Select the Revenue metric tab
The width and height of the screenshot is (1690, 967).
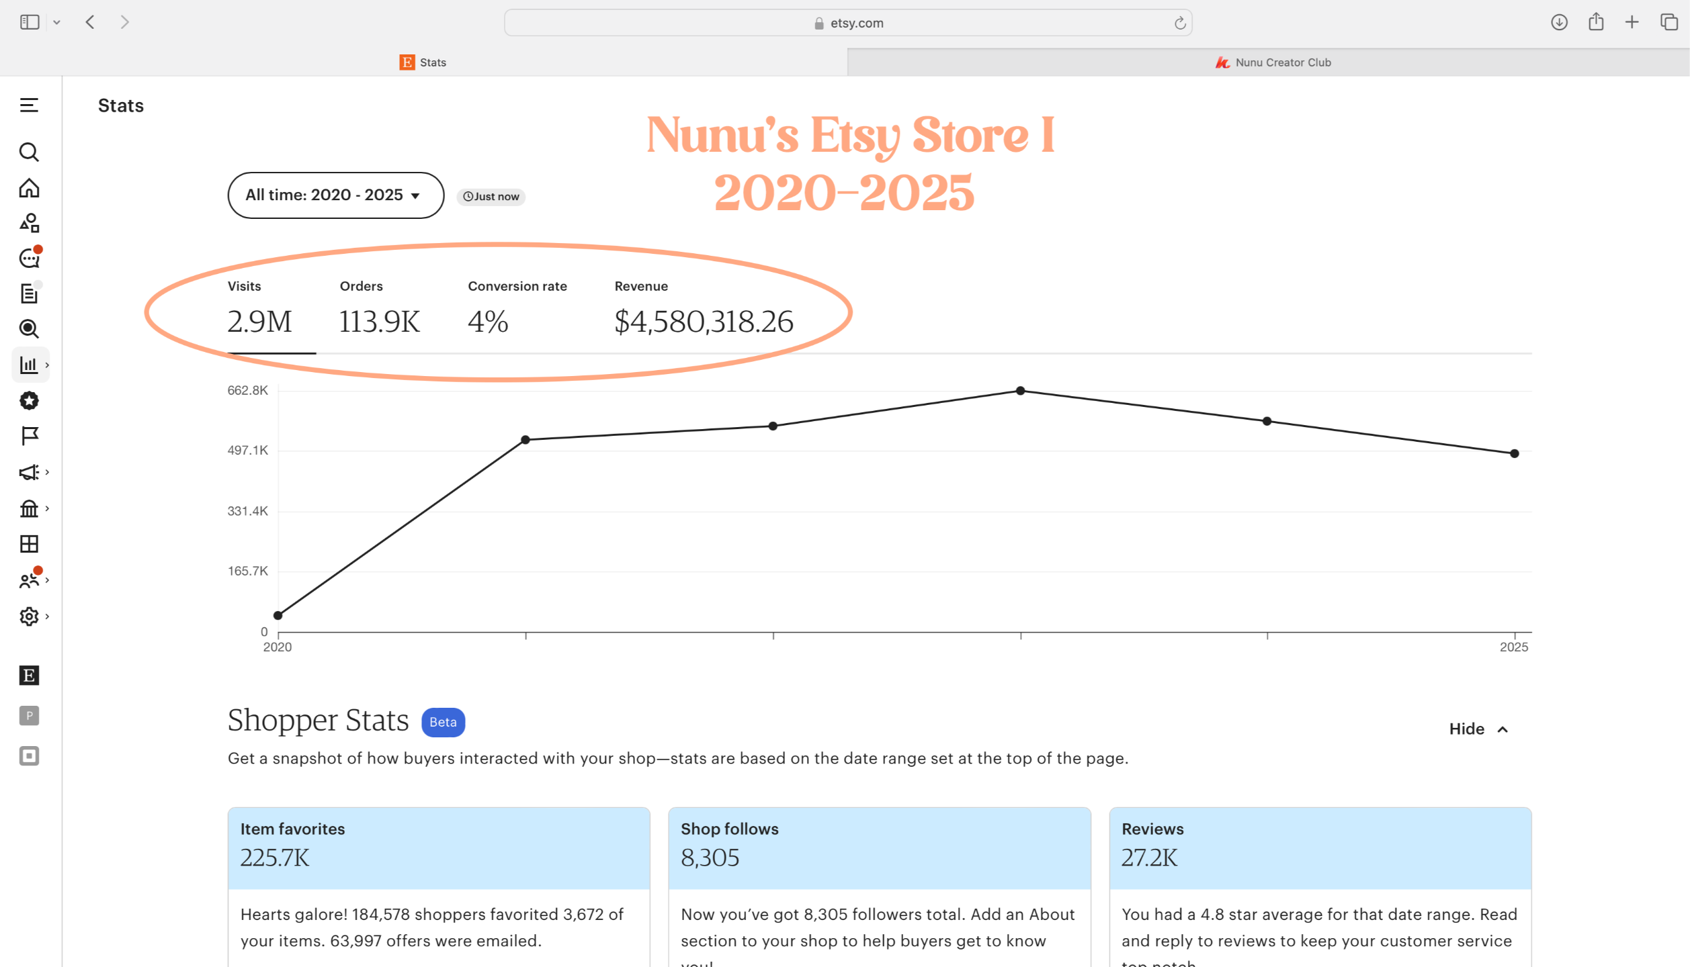click(x=703, y=309)
